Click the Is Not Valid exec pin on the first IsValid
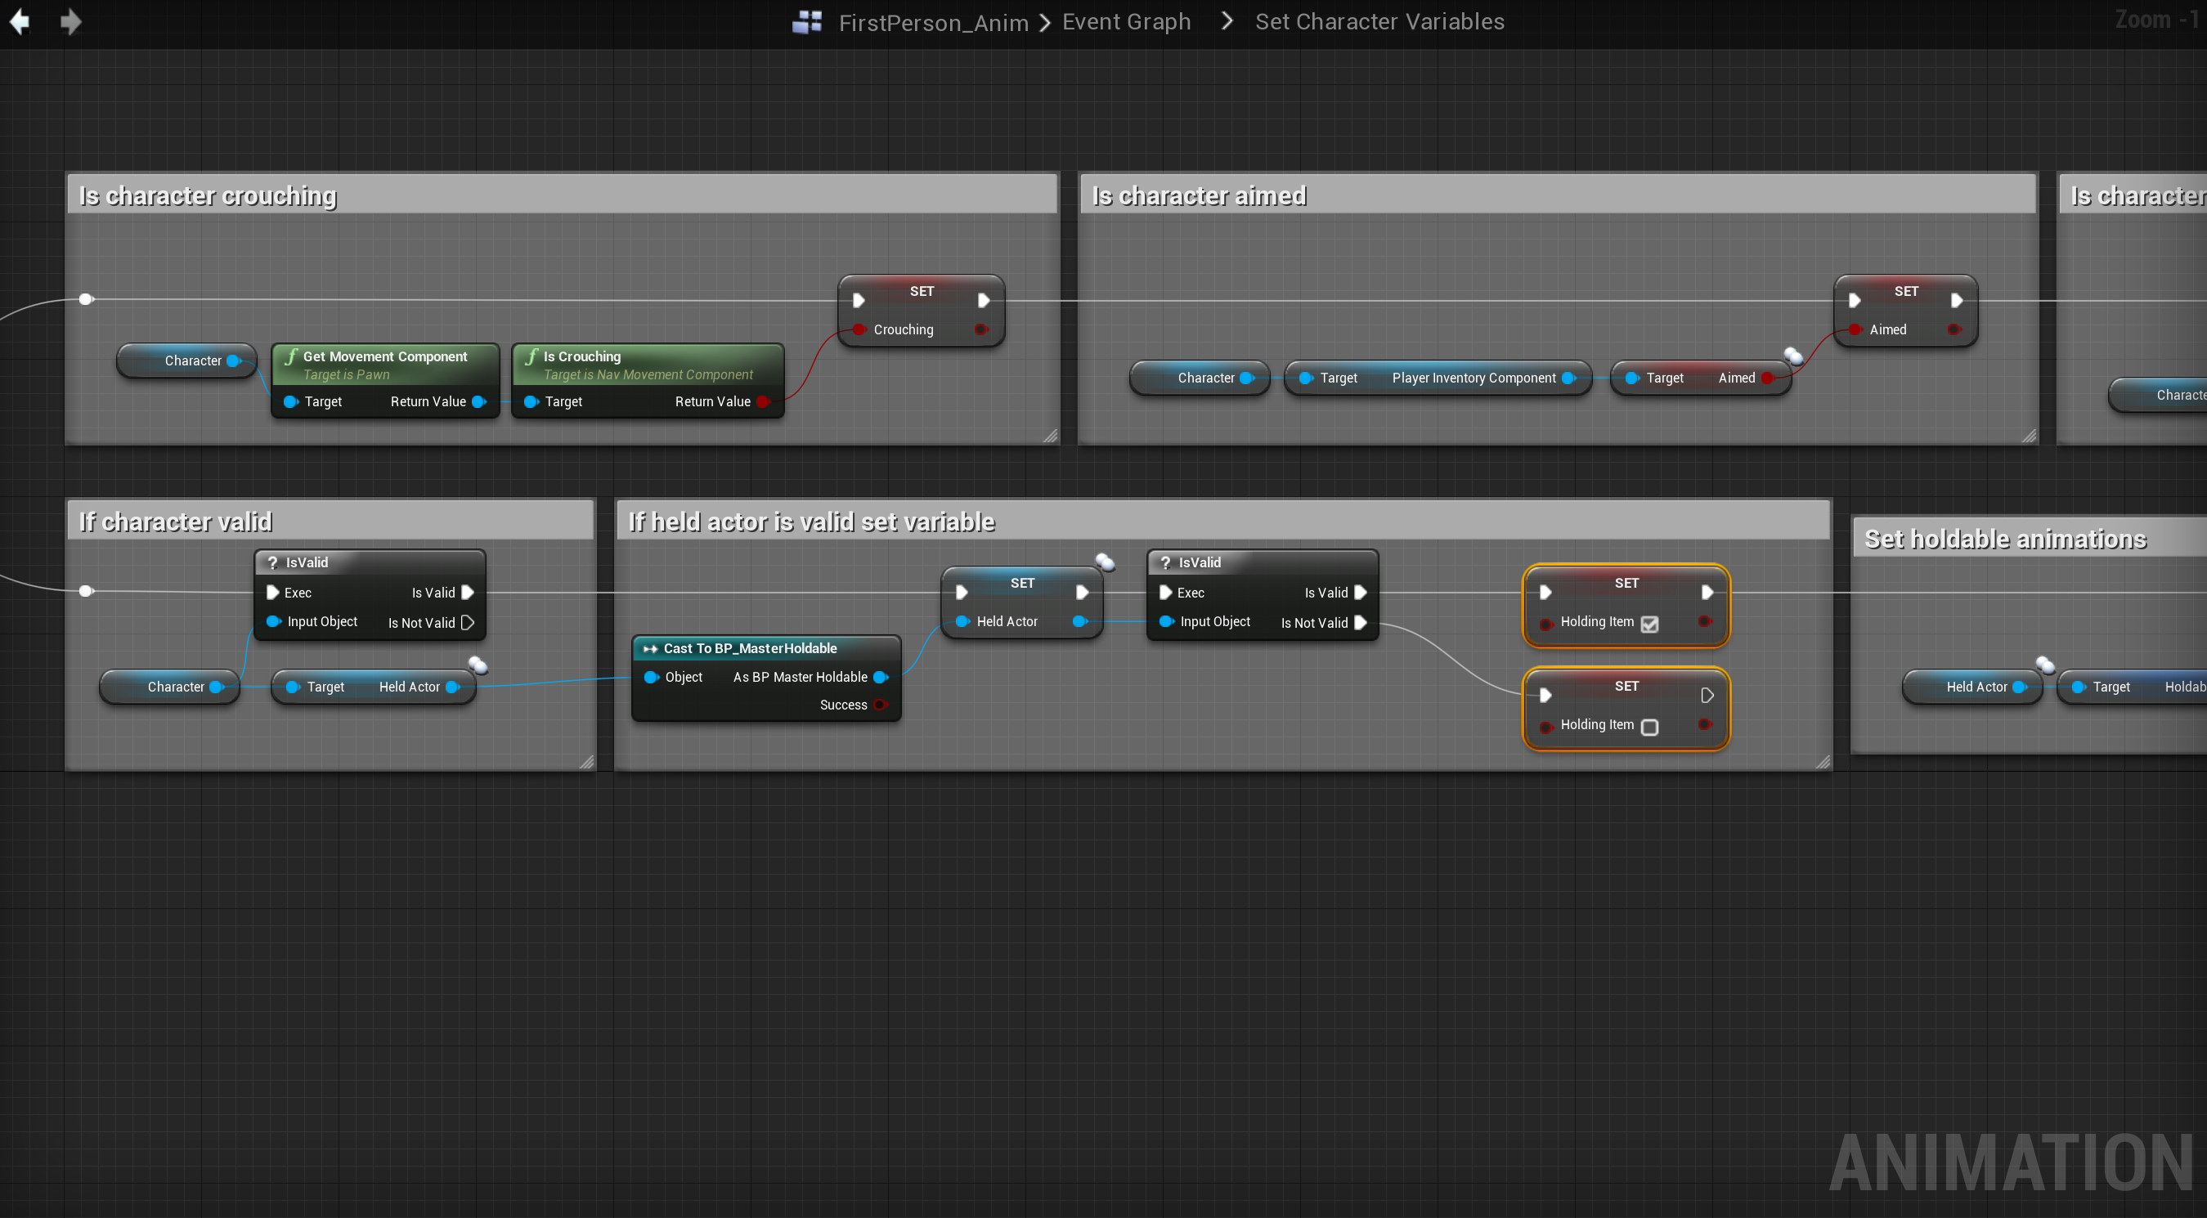 (x=468, y=623)
